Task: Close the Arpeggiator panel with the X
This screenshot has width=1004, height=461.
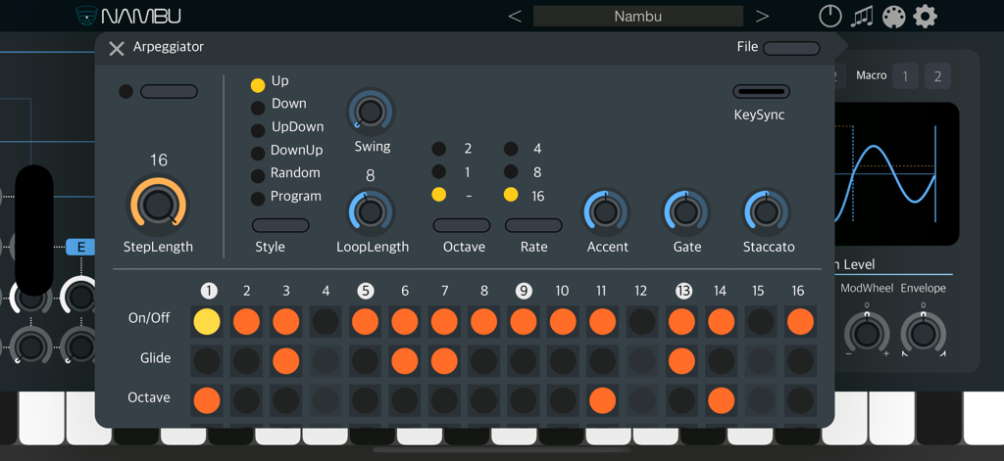Action: point(117,49)
